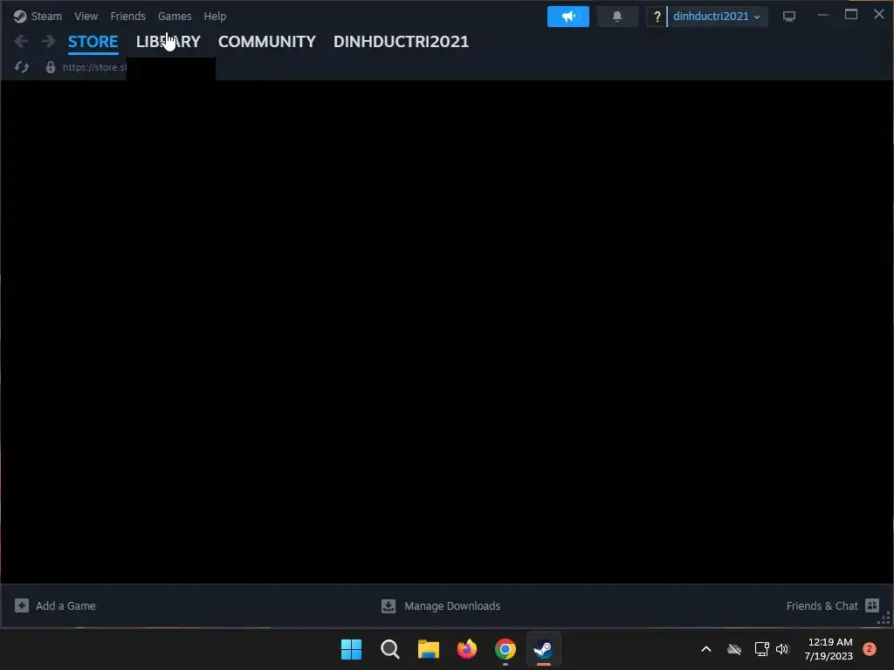Switch to the COMMUNITY tab
The width and height of the screenshot is (894, 670).
(267, 42)
